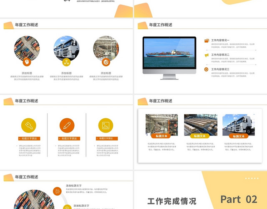Click the orange 标题文本 label on the trucks photo

[239, 136]
